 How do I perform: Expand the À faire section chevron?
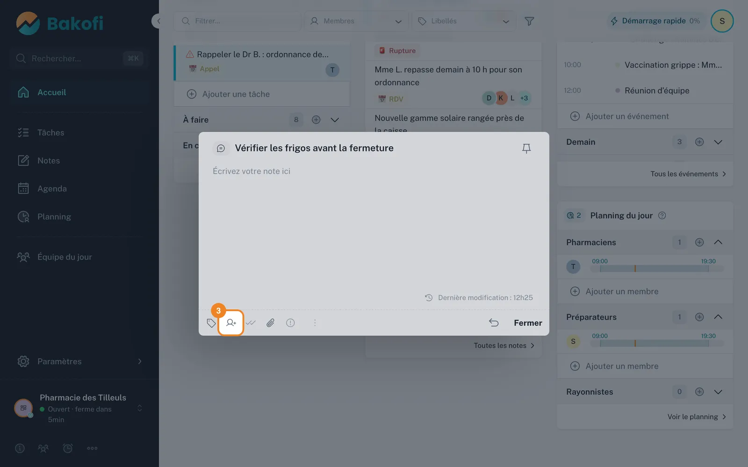tap(335, 120)
